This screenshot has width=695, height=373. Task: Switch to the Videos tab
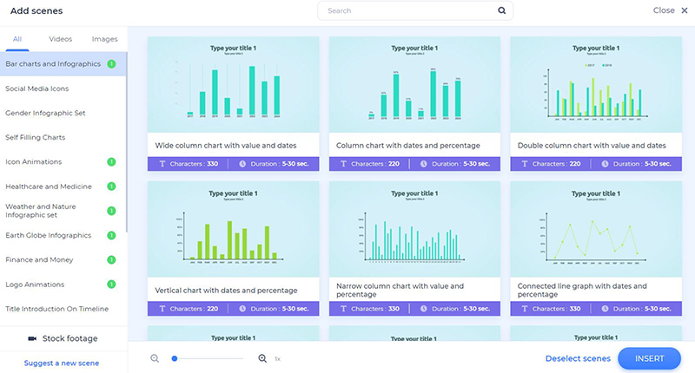(x=60, y=39)
